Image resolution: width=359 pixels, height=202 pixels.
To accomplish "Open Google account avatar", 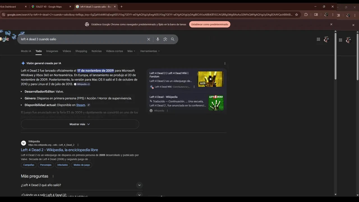I will click(x=326, y=39).
